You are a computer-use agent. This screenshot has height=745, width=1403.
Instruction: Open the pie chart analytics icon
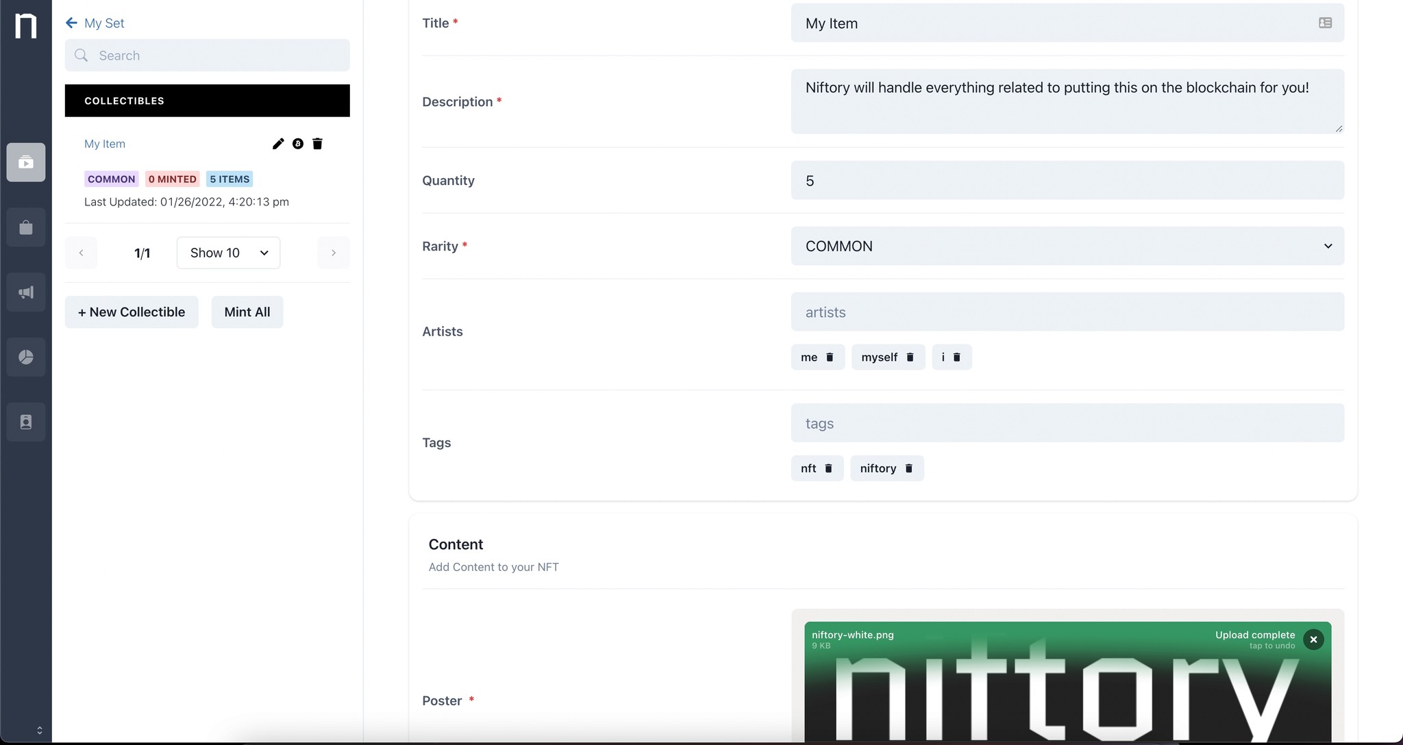pos(26,357)
